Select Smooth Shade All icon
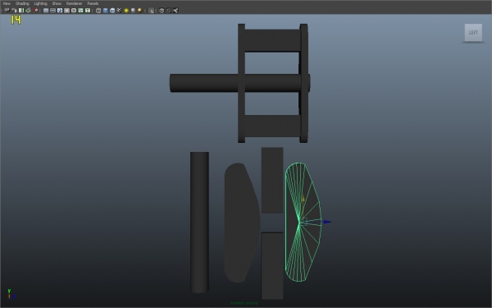Image resolution: width=492 pixels, height=308 pixels. (105, 11)
